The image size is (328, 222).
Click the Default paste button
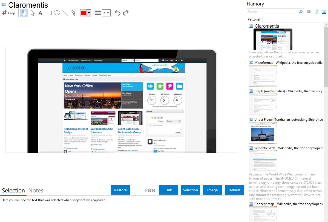[x=234, y=190]
